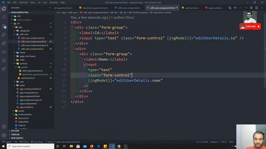266x149 pixels.
Task: Open File Explorer from the taskbar
Action: [x=71, y=146]
